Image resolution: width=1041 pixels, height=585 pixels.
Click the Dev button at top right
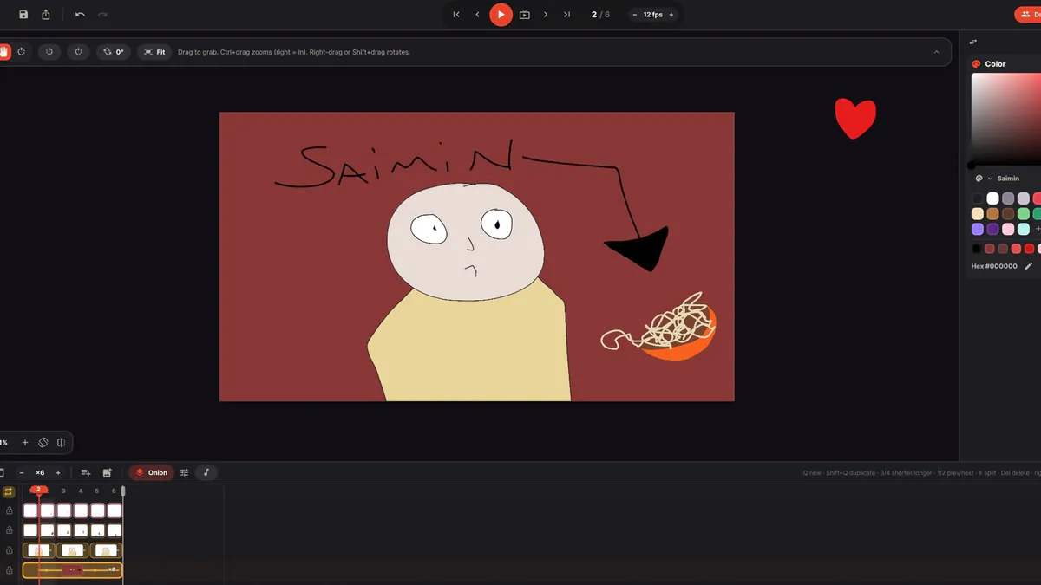(1028, 15)
